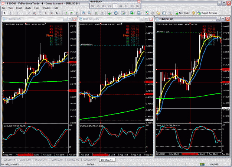Screen dimensions: 232x167
Task: Set periodicity to M30
Action: [110, 6]
